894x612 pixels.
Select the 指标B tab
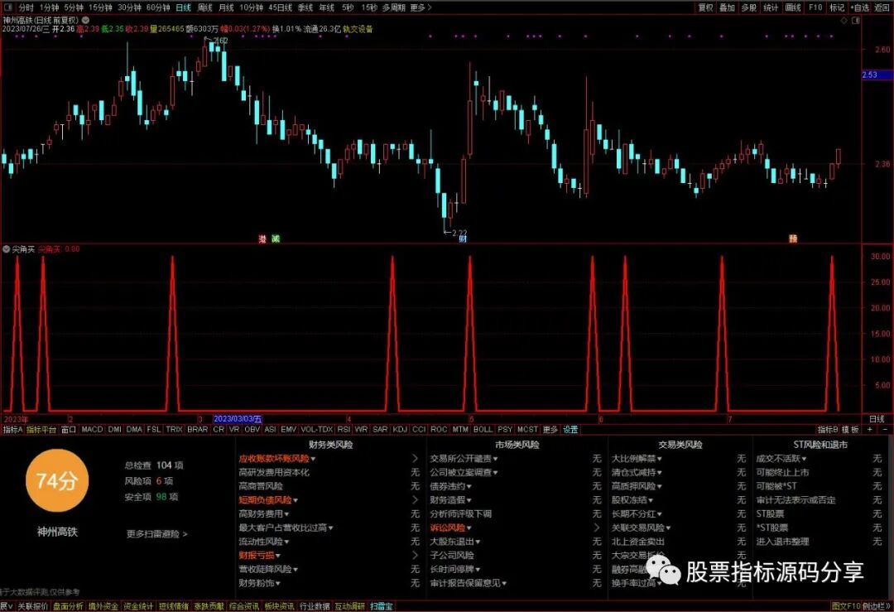(x=828, y=430)
